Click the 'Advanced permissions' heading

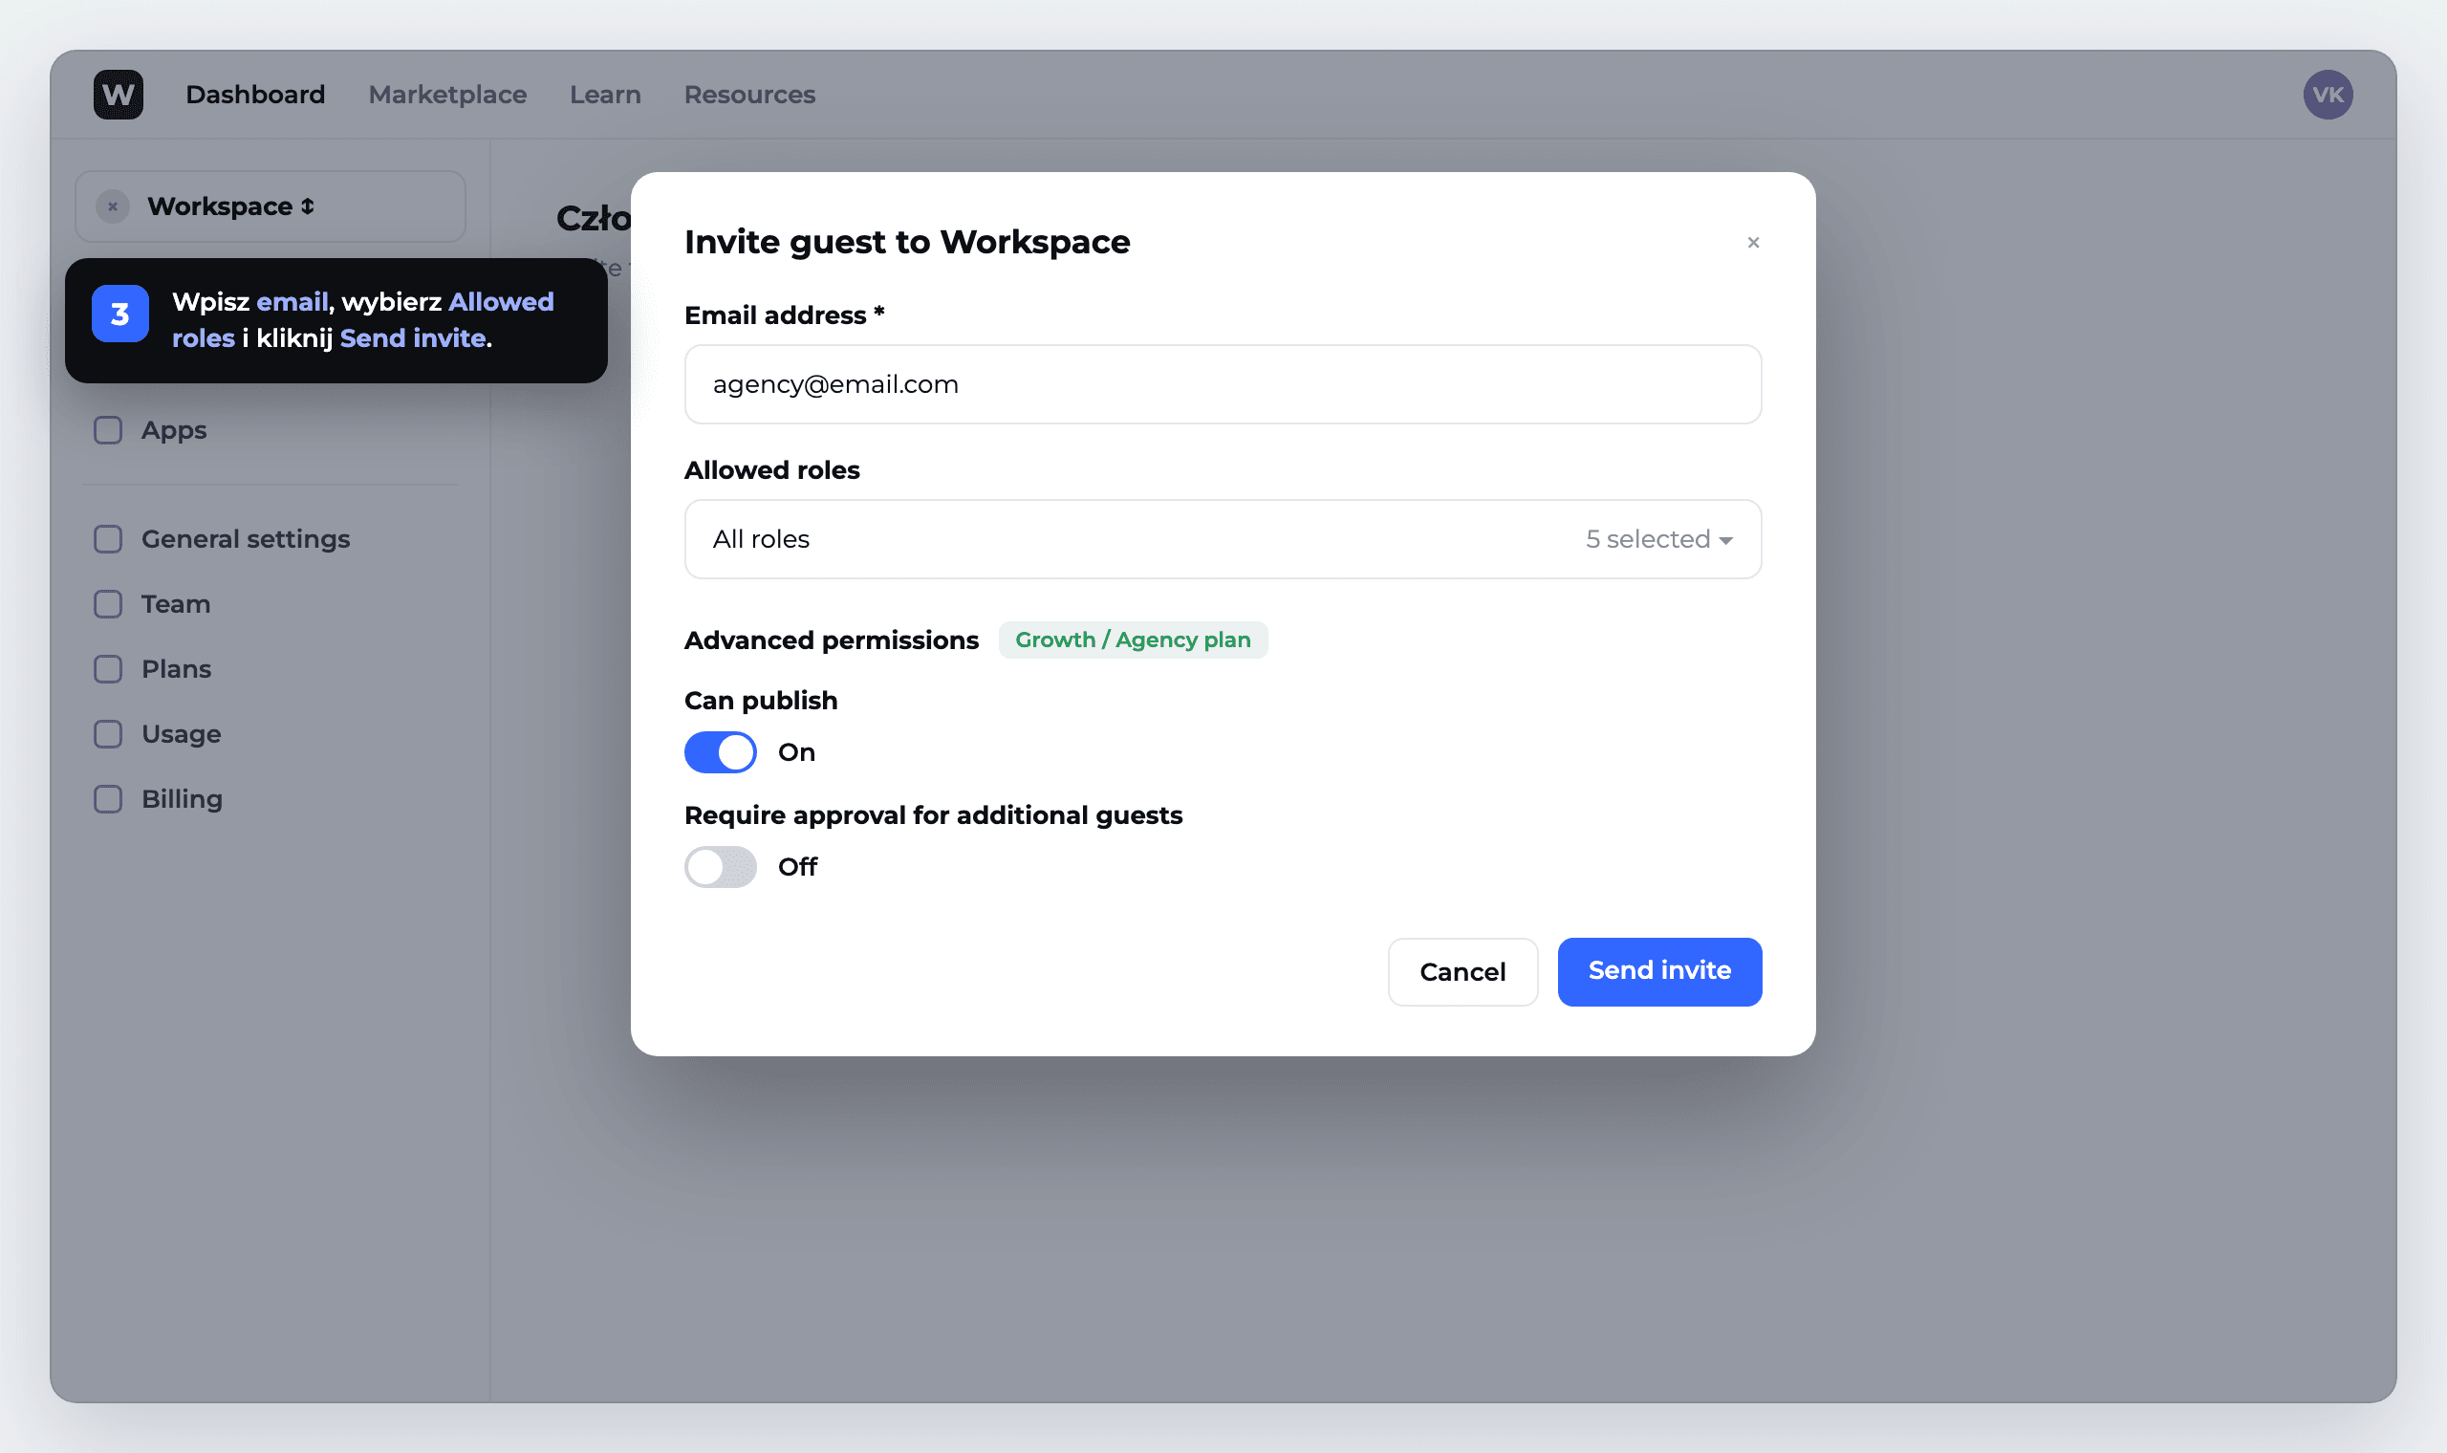click(x=831, y=640)
